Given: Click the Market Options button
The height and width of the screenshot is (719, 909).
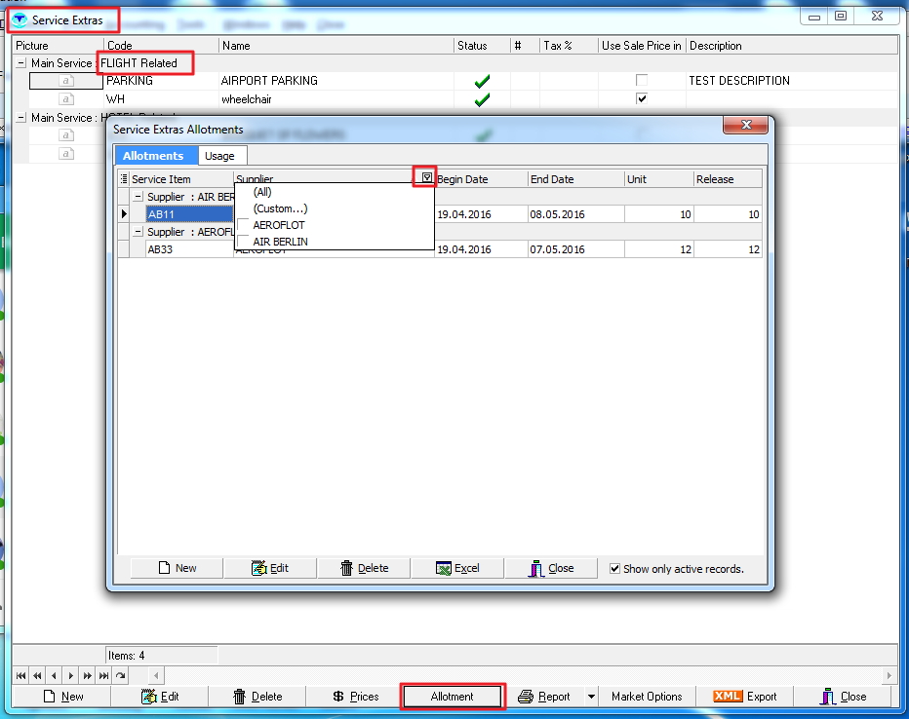Looking at the screenshot, I should click(x=647, y=697).
